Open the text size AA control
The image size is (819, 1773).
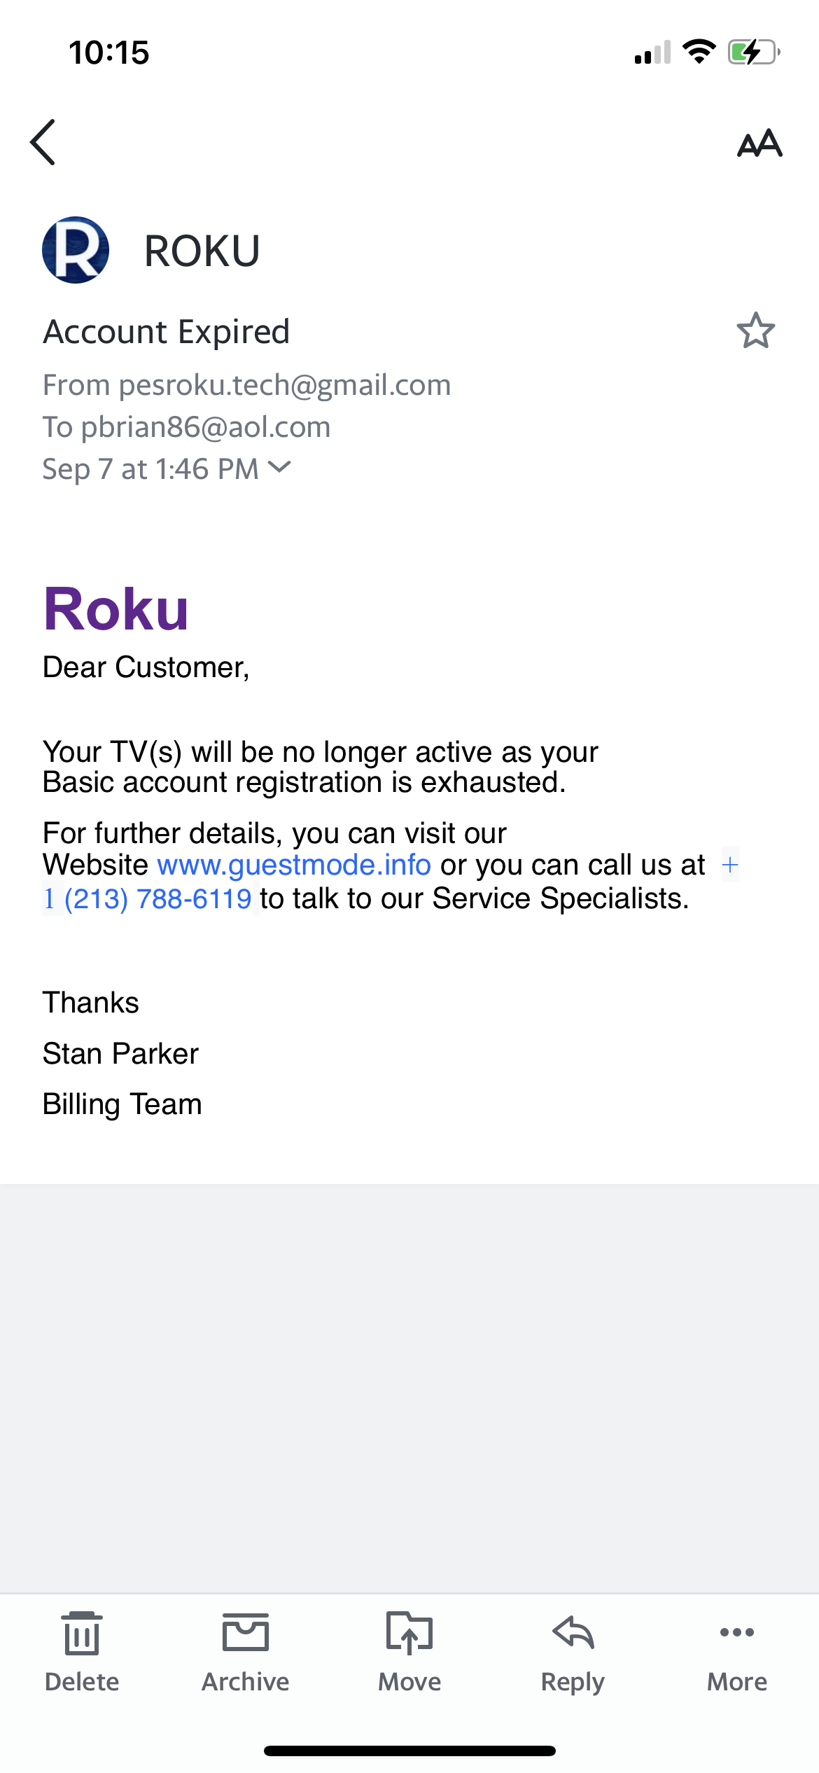[x=759, y=144]
